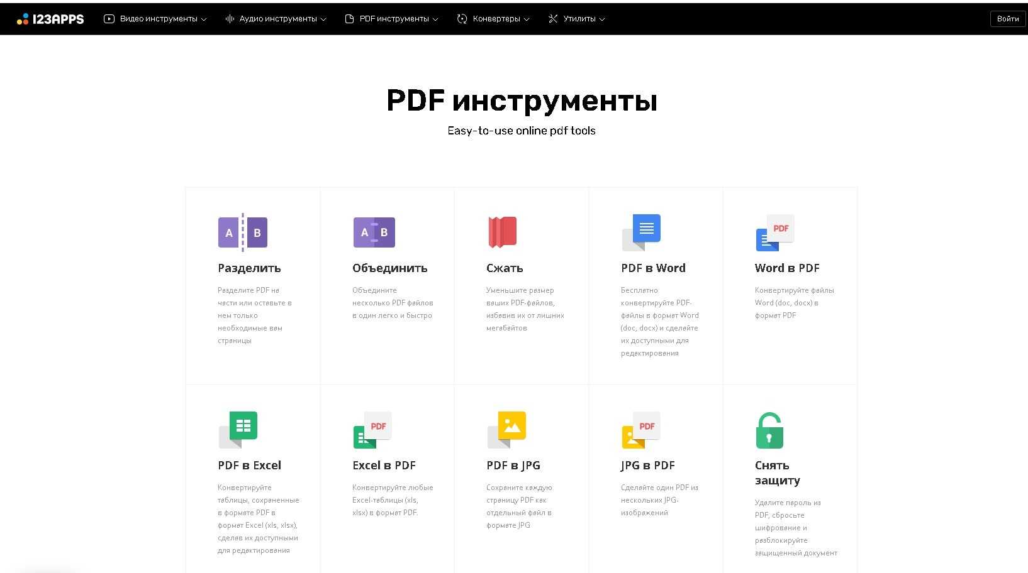Open the green unlock padlock icon
1028x573 pixels.
[769, 430]
